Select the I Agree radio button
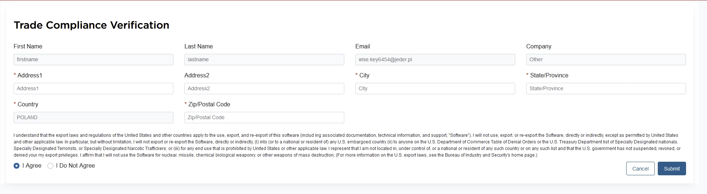This screenshot has height=194, width=707. (x=17, y=166)
